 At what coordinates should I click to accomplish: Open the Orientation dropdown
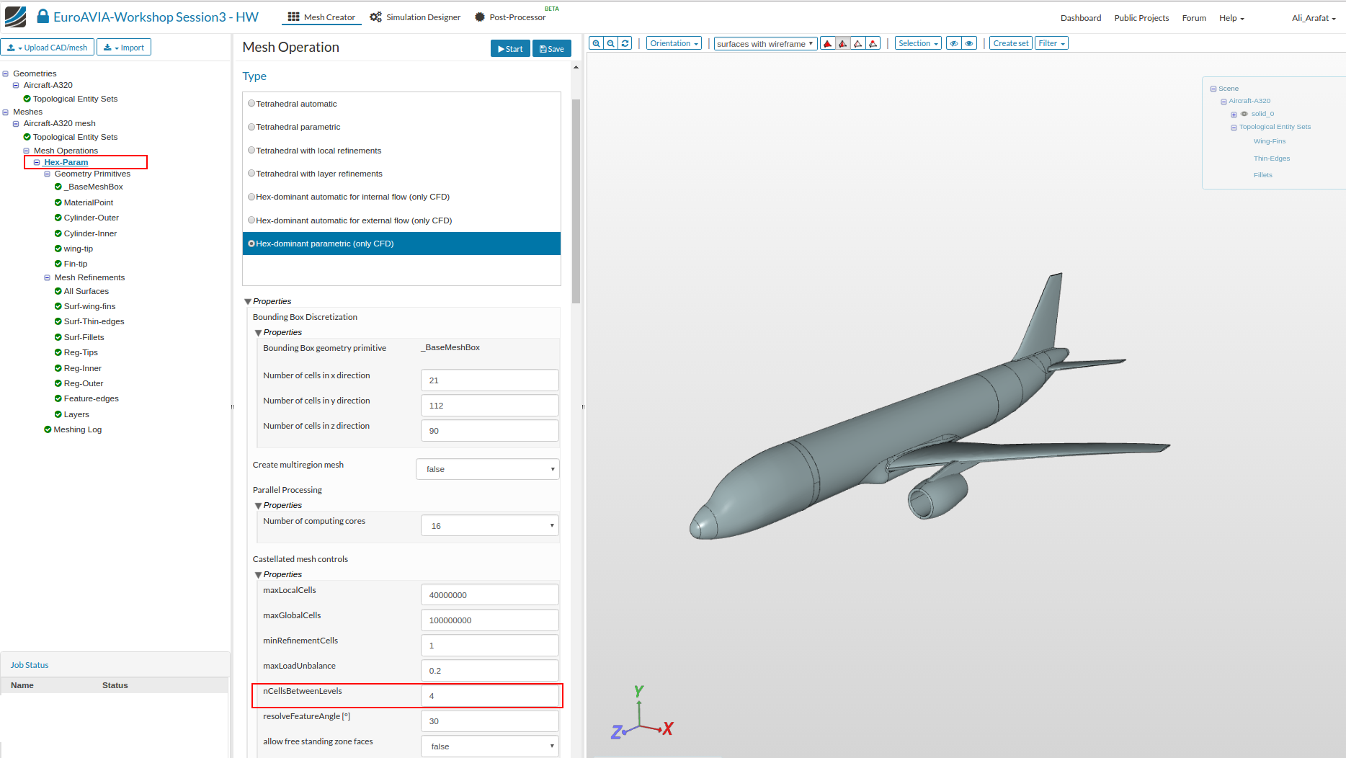(x=674, y=43)
